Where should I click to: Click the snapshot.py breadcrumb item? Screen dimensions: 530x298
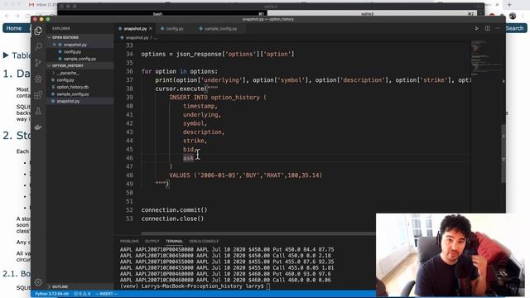137,38
